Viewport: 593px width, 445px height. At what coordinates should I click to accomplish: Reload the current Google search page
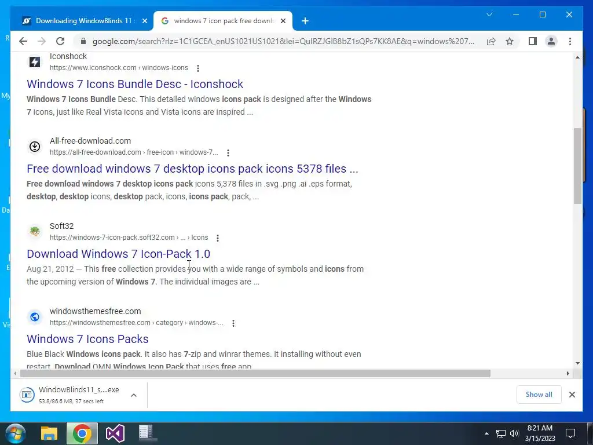(60, 41)
